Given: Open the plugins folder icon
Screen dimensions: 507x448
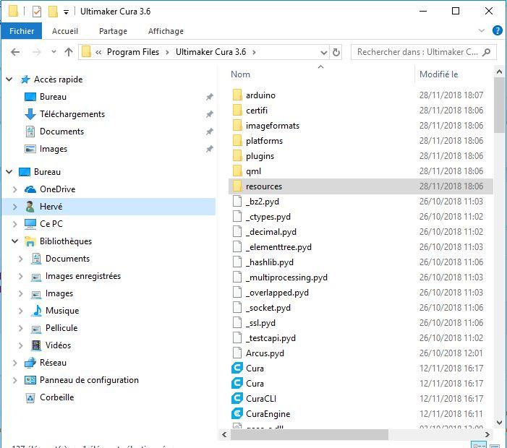Looking at the screenshot, I should (x=237, y=155).
